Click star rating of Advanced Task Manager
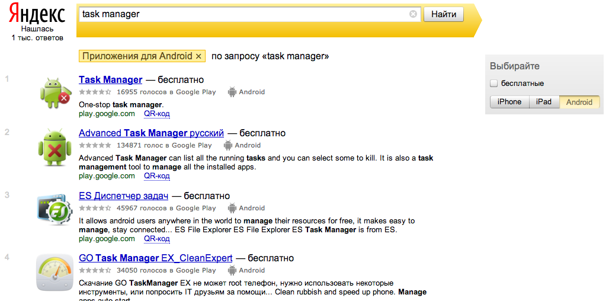The width and height of the screenshot is (609, 301). pos(95,145)
